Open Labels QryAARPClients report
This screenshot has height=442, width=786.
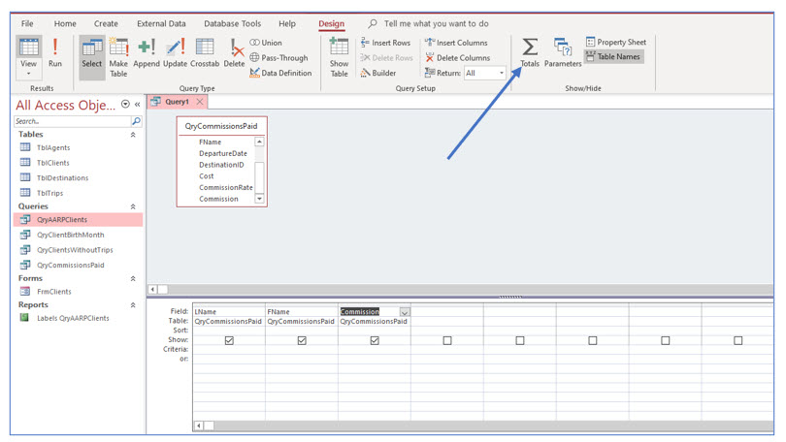(73, 318)
